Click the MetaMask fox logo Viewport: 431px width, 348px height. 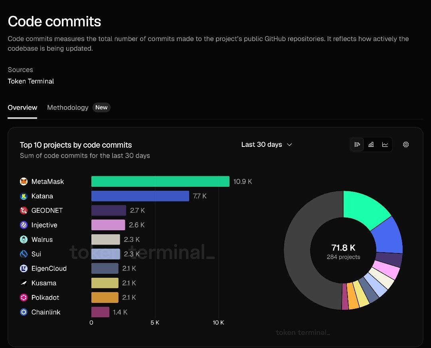coord(24,182)
